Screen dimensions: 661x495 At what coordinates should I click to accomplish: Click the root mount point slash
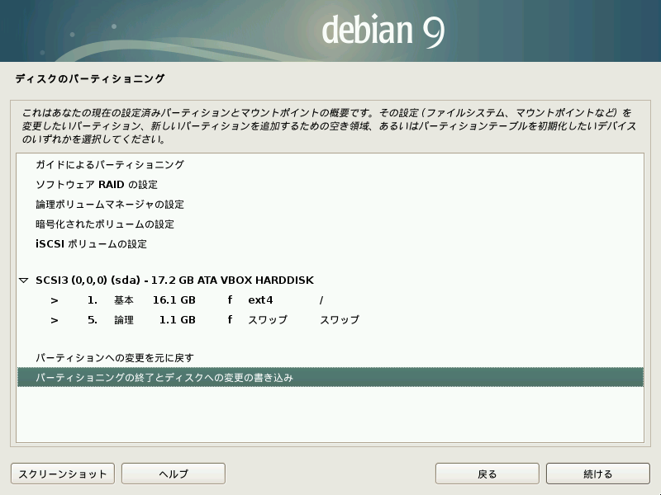pos(321,300)
